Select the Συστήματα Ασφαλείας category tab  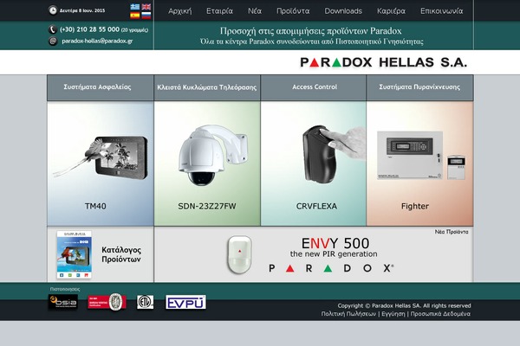(101, 87)
